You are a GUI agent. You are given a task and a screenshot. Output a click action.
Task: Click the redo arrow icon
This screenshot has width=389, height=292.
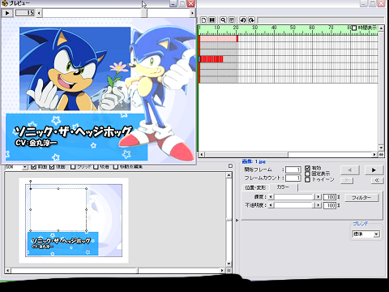(x=251, y=20)
